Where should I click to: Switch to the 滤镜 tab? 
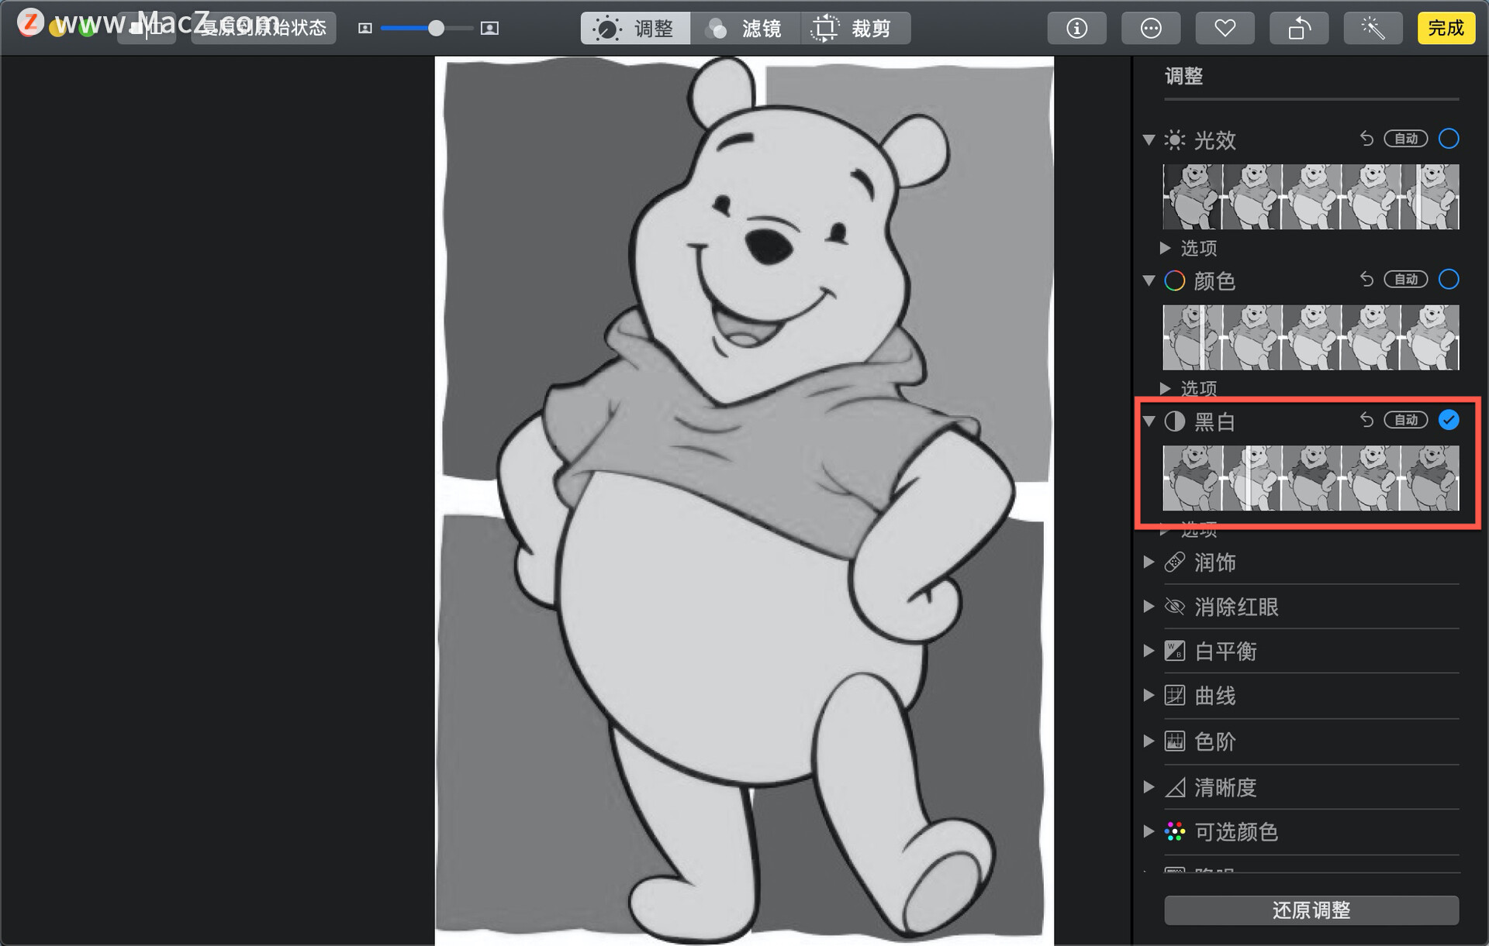point(744,29)
